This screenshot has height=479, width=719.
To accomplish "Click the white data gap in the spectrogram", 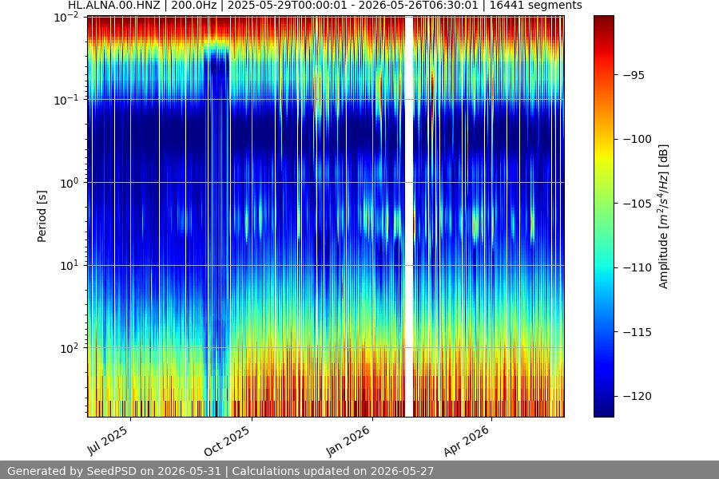I will [x=408, y=216].
